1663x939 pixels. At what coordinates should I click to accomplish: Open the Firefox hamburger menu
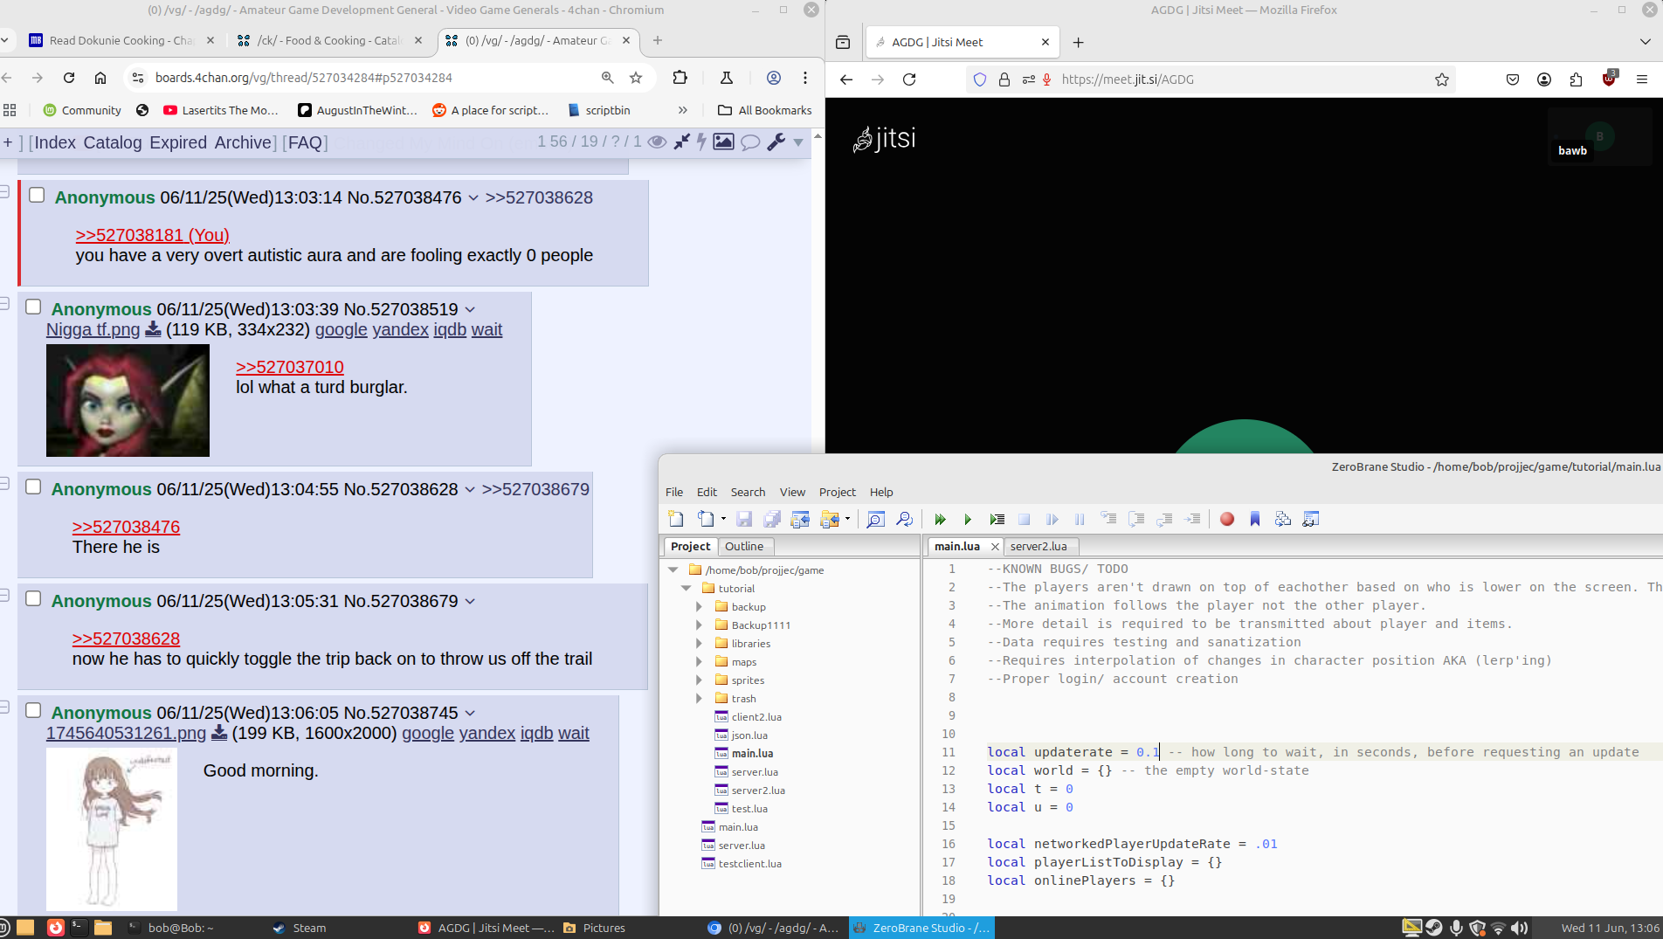coord(1642,79)
